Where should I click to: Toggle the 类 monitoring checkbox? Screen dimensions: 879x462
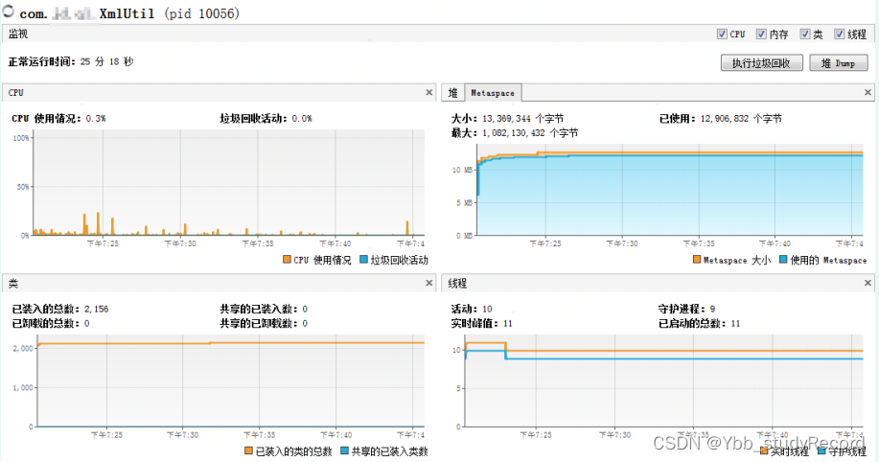[804, 35]
